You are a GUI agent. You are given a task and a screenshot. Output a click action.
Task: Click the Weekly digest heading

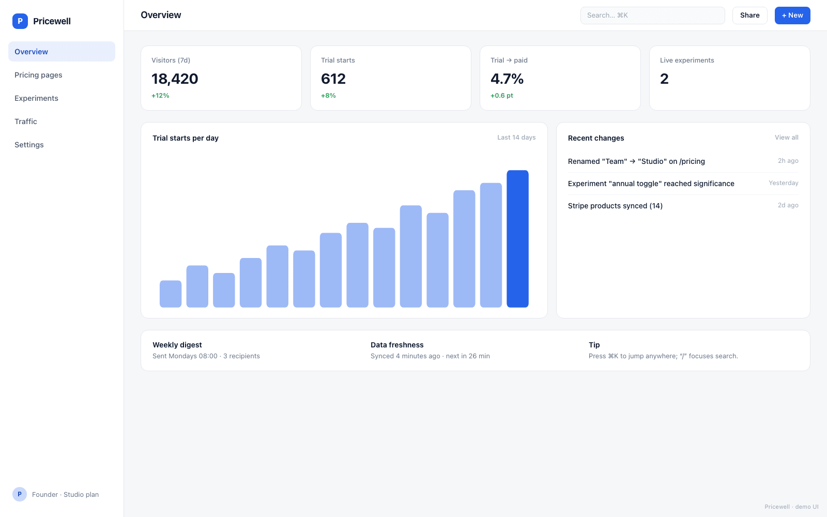pyautogui.click(x=177, y=345)
